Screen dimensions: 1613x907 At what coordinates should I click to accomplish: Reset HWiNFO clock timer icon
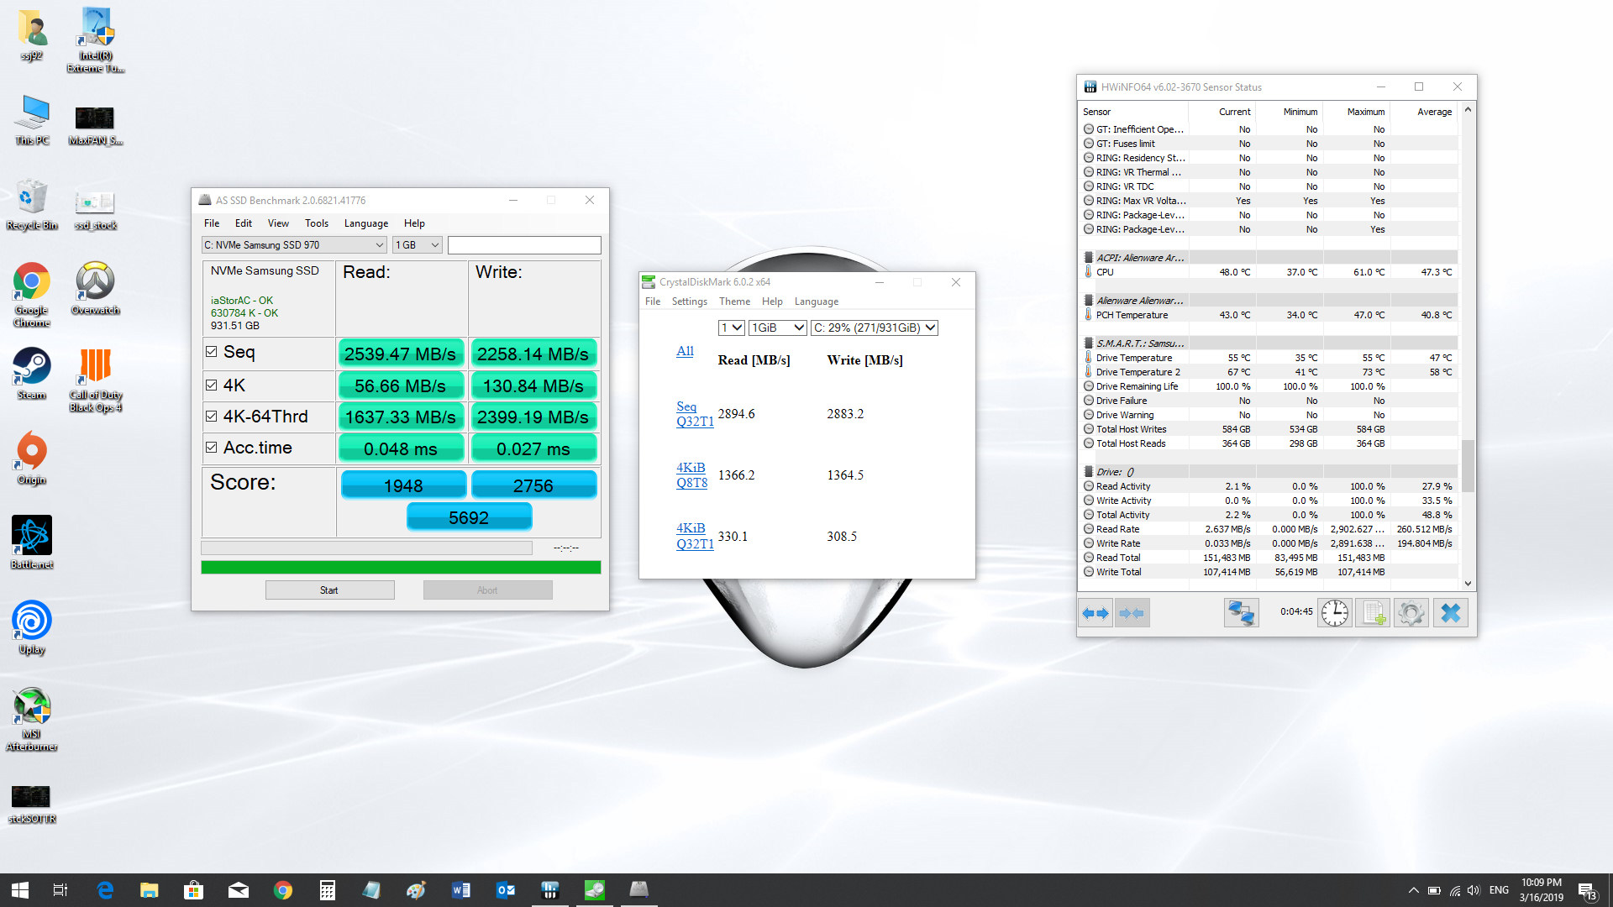coord(1335,613)
